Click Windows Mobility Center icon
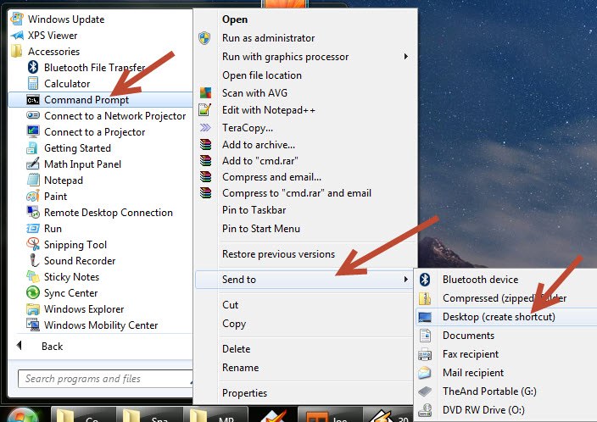597x422 pixels. click(x=33, y=325)
